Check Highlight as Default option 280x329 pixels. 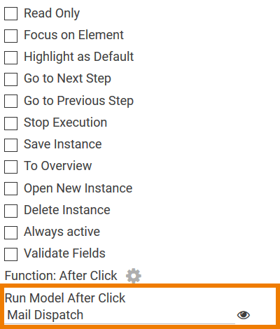tap(10, 57)
